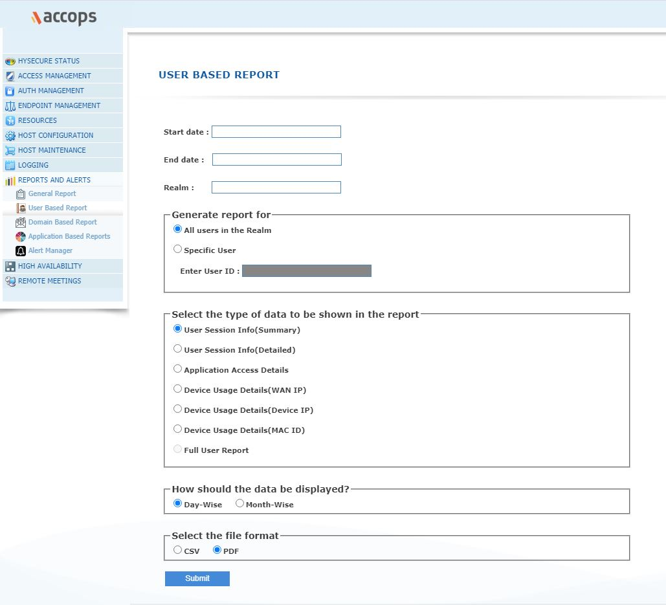The height and width of the screenshot is (605, 666).
Task: Open Domain Based Report link
Action: point(62,222)
